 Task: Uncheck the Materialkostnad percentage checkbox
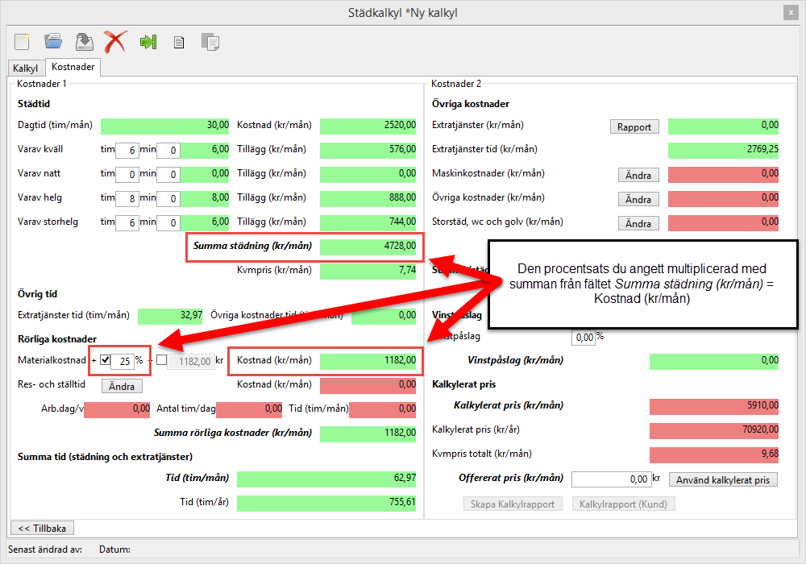pyautogui.click(x=105, y=360)
